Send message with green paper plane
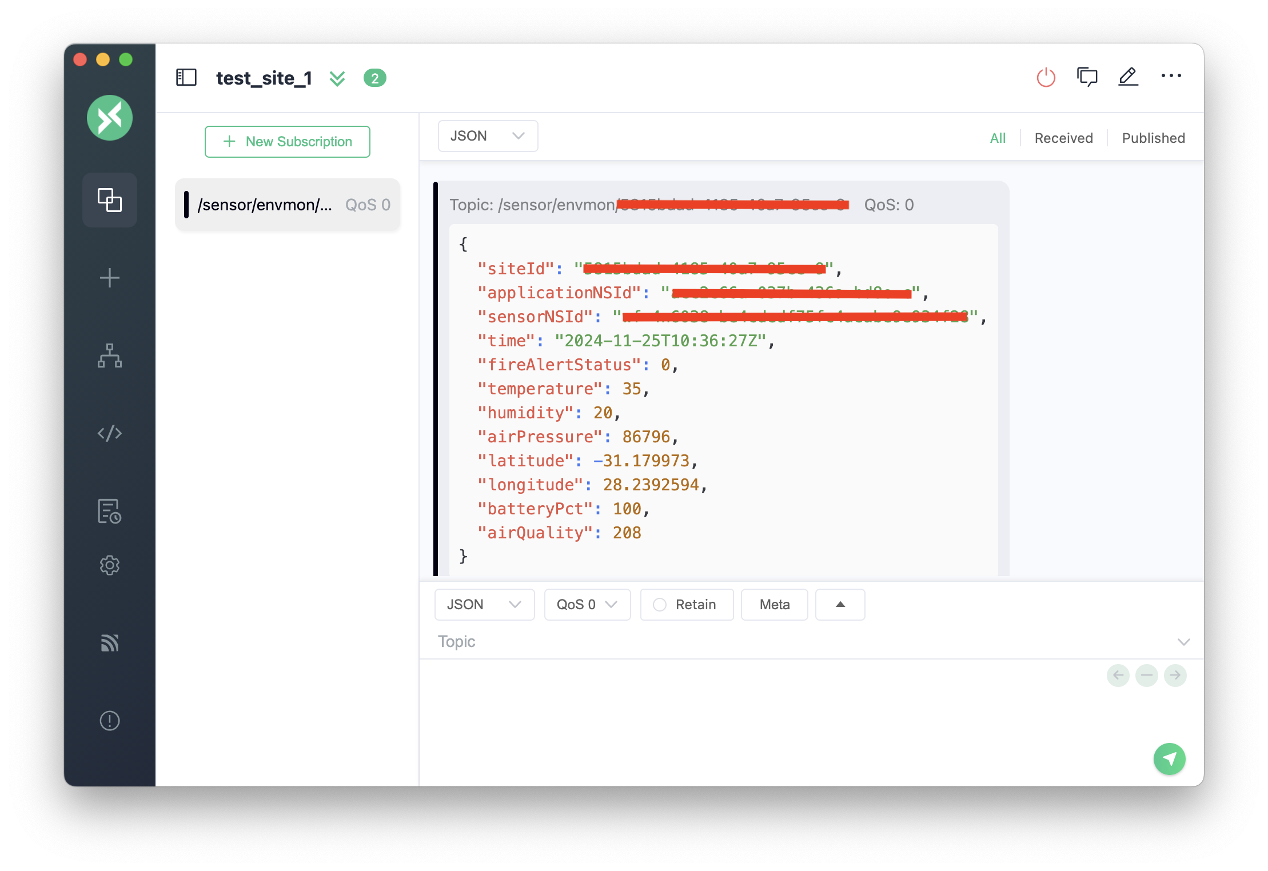The image size is (1268, 871). [1169, 759]
